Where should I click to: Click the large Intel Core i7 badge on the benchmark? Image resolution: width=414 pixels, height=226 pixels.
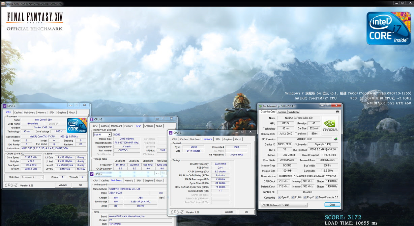(x=388, y=28)
